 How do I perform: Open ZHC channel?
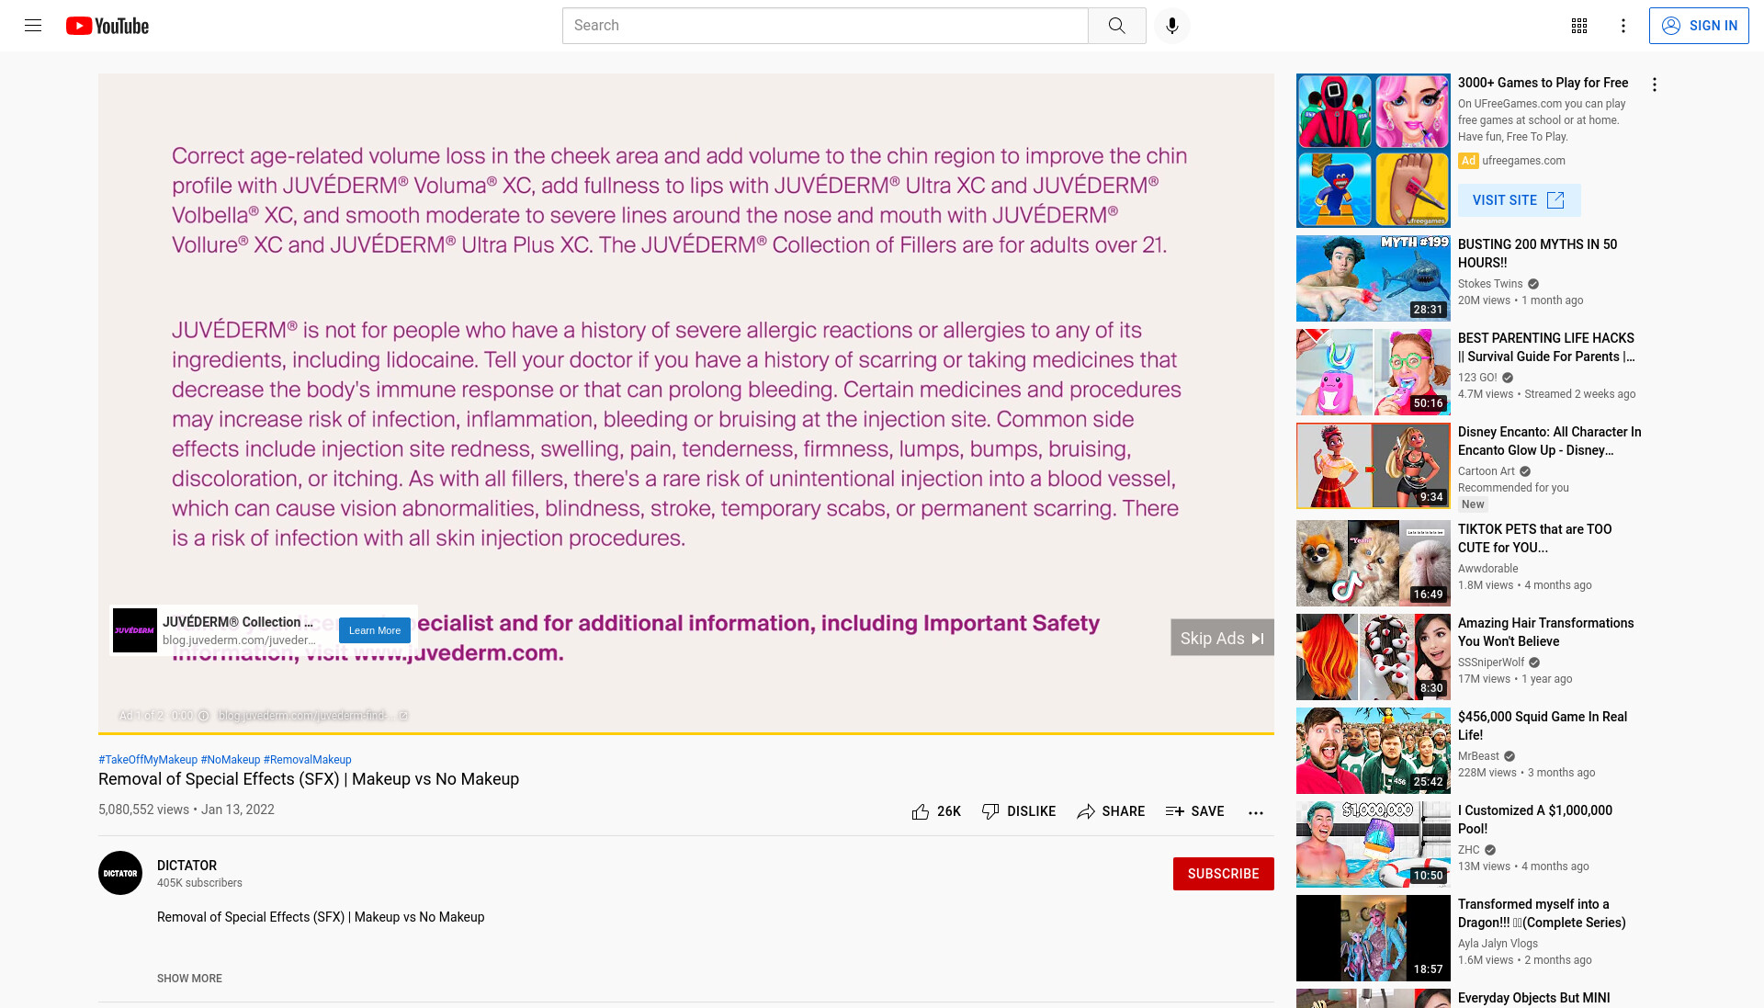click(1469, 850)
